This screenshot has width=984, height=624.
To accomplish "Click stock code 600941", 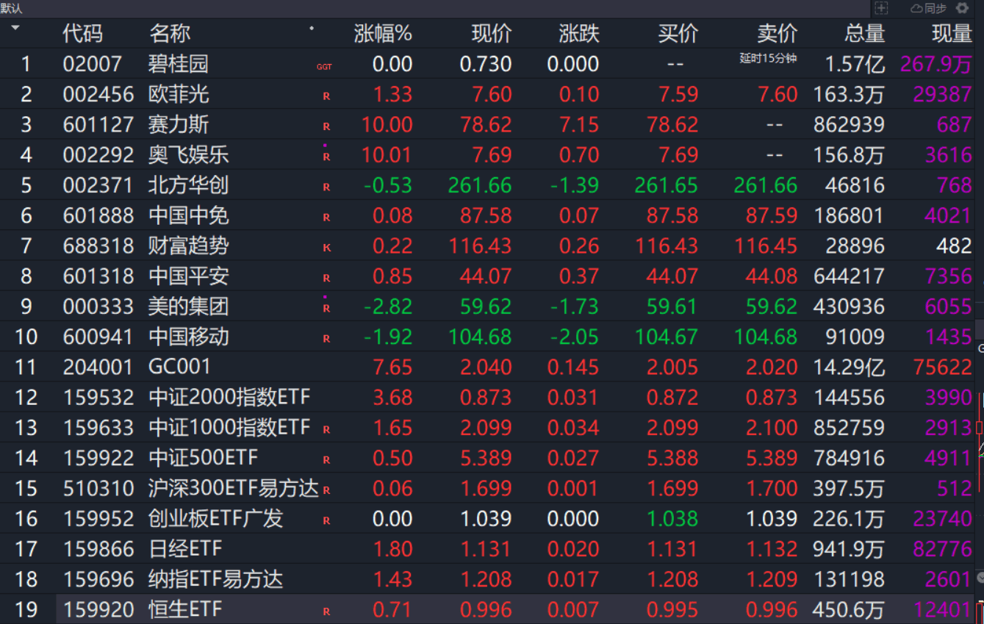I will pos(98,337).
